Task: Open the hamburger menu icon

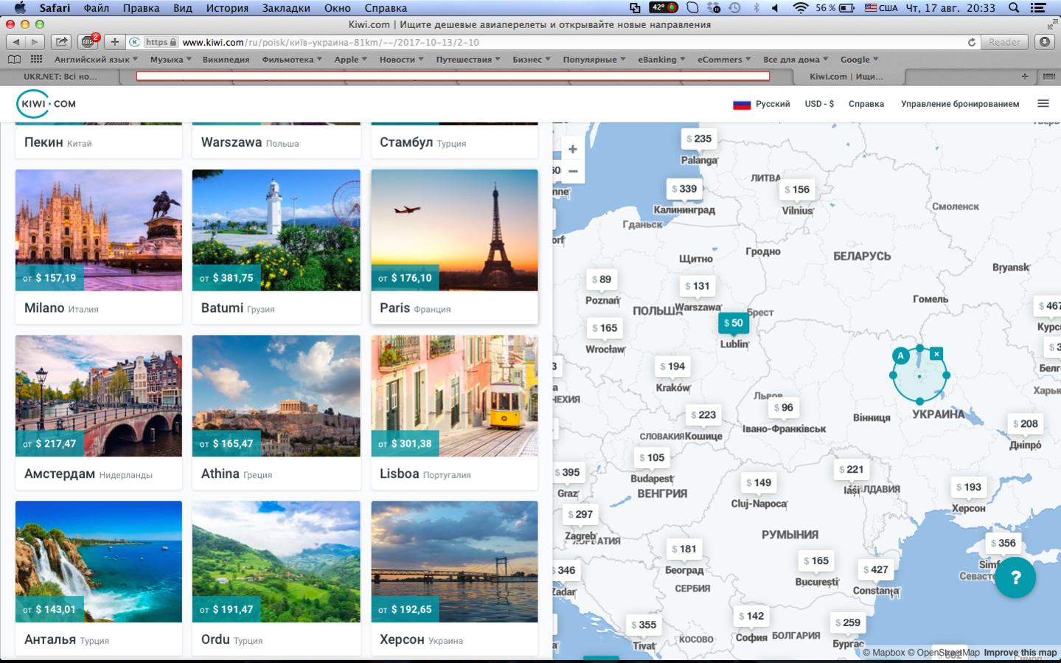Action: [1043, 104]
